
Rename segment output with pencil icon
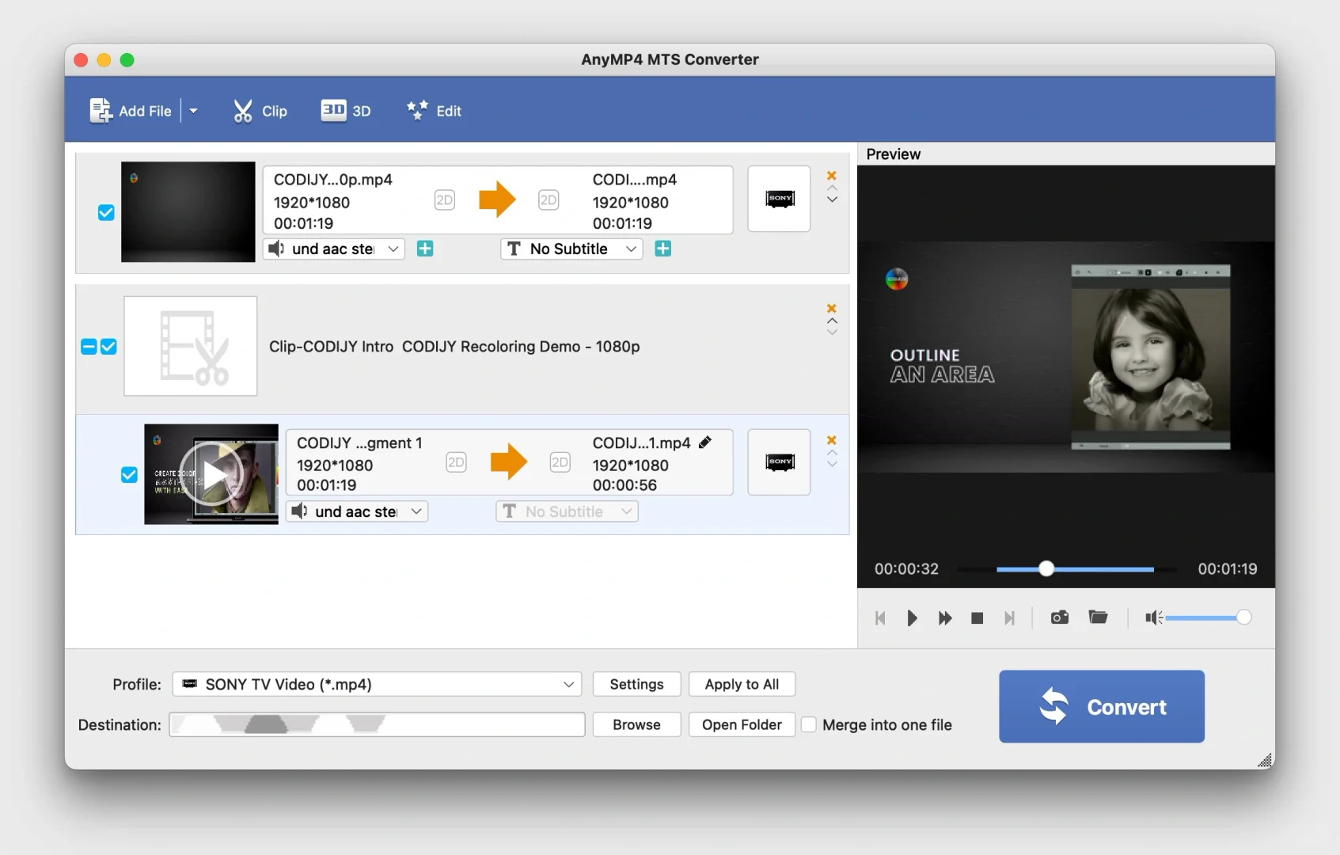tap(705, 443)
